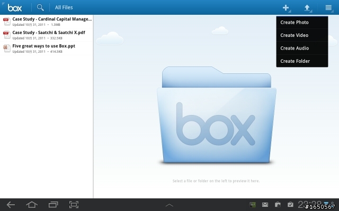This screenshot has width=339, height=211.
Task: Open the plus create menu
Action: [286, 8]
